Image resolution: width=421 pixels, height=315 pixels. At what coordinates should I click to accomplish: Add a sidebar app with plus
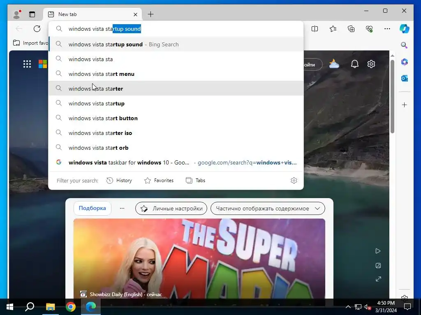tap(405, 105)
